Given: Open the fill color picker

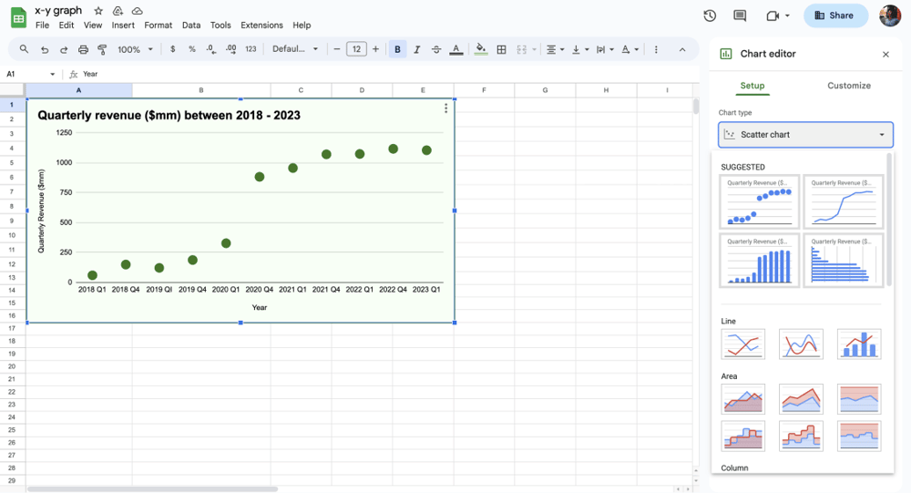Looking at the screenshot, I should pos(481,49).
